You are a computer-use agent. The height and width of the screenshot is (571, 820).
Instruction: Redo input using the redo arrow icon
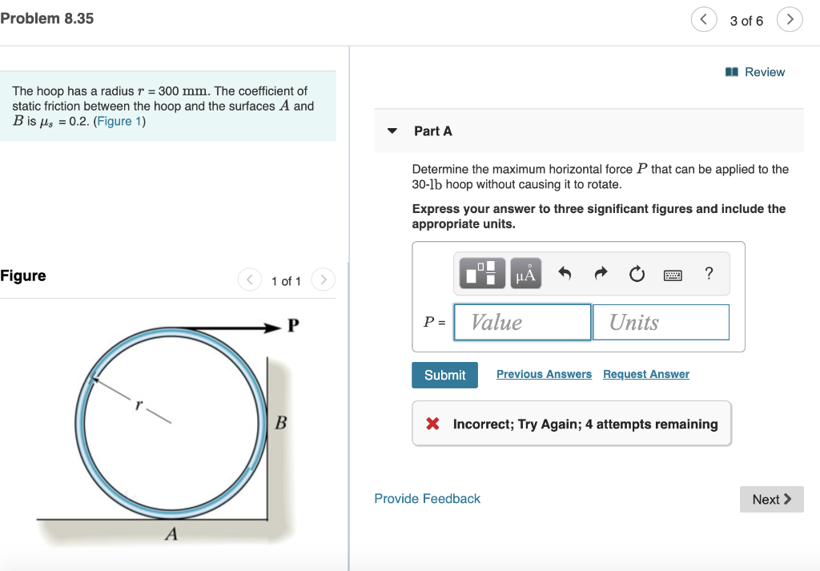coord(601,273)
